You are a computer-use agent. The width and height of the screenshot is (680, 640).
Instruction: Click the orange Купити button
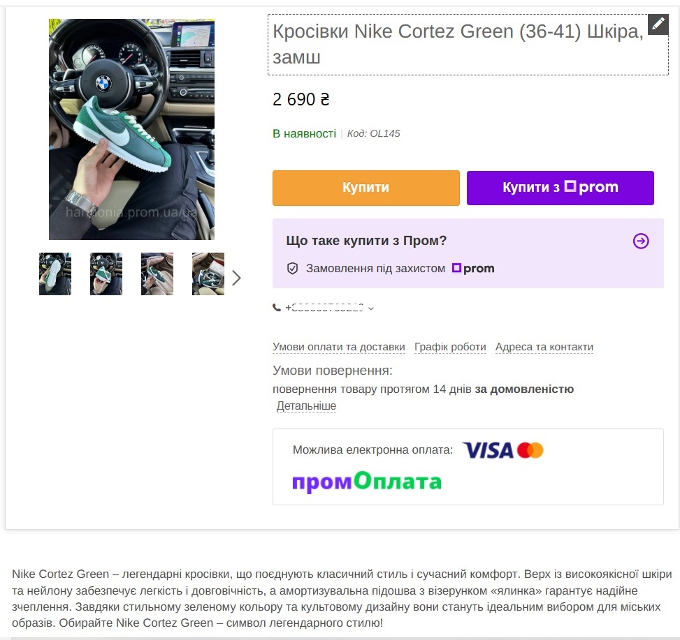click(366, 188)
